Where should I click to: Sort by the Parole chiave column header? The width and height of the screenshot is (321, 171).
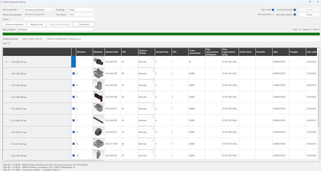click(247, 52)
